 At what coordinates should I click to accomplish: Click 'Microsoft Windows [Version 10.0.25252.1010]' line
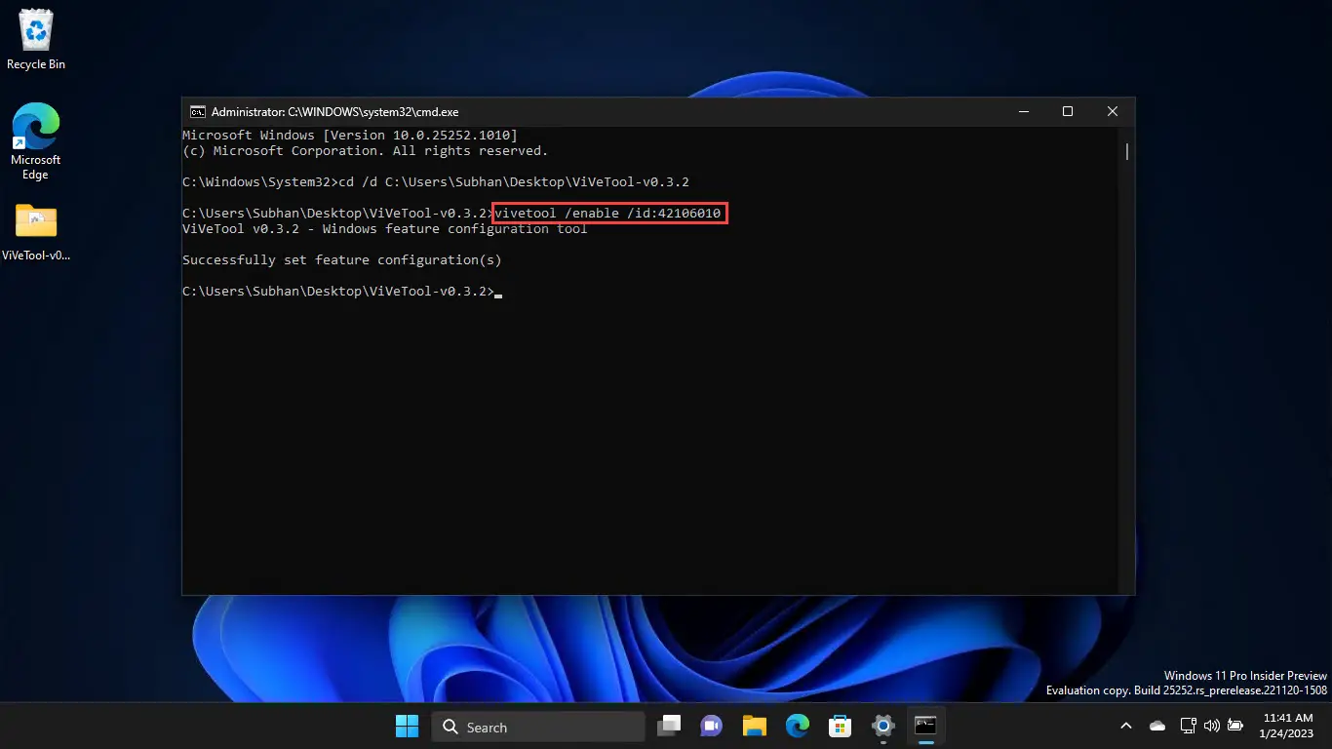pos(350,136)
